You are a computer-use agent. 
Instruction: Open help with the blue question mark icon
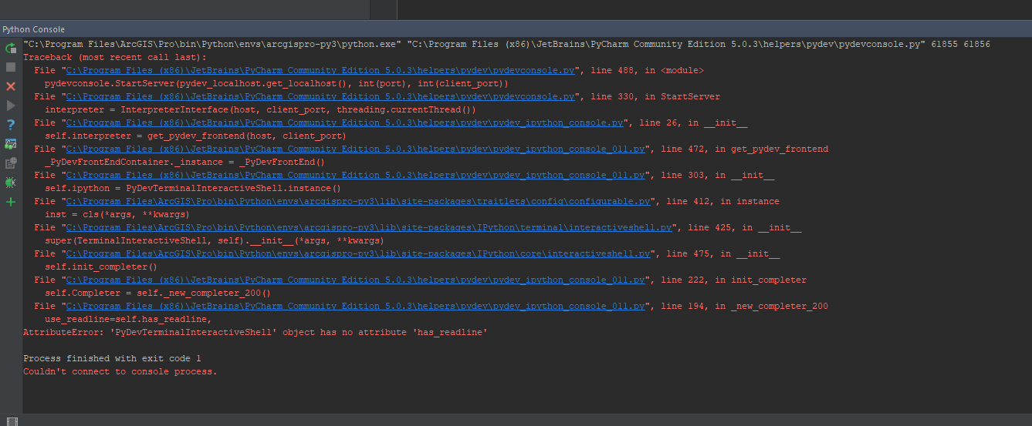pos(11,125)
